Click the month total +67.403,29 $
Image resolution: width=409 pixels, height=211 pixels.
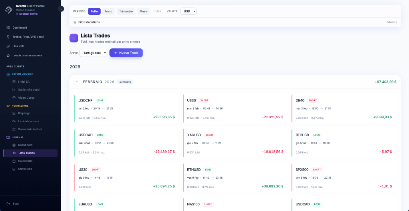coord(385,82)
